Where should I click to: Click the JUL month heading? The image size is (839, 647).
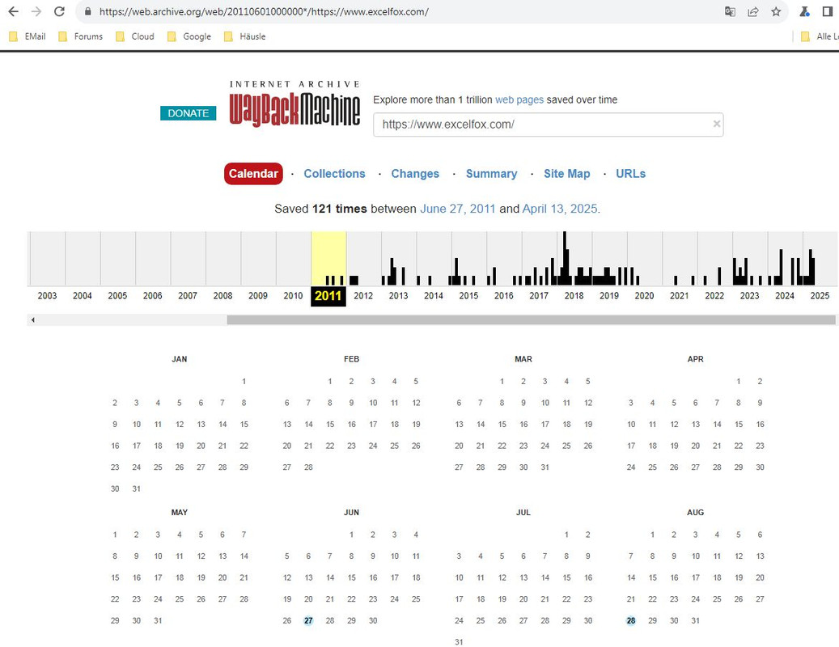point(523,512)
